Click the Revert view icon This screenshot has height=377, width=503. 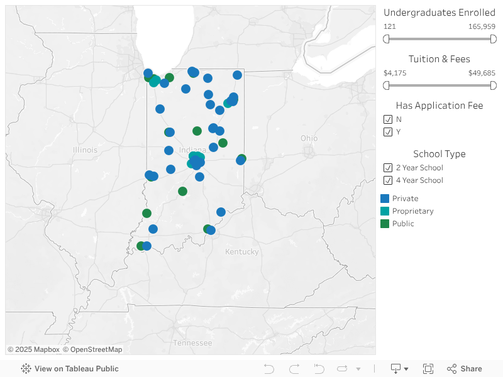(319, 369)
